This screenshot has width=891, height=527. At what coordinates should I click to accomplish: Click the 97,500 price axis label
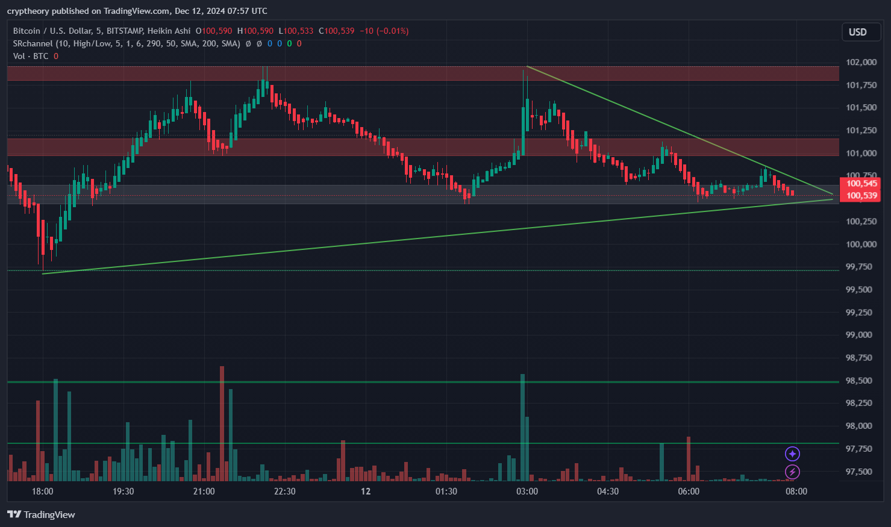click(859, 472)
